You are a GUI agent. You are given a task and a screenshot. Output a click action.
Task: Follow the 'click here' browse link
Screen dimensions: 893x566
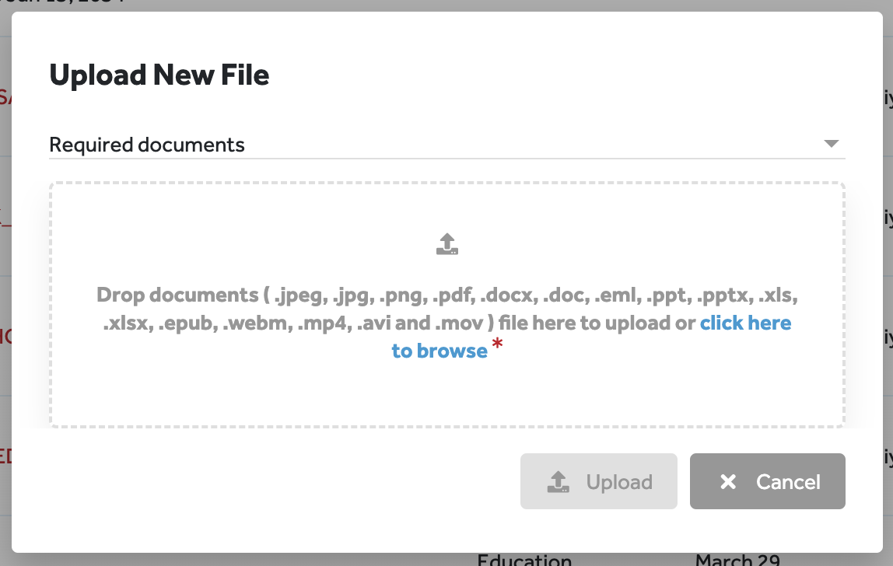coord(745,323)
